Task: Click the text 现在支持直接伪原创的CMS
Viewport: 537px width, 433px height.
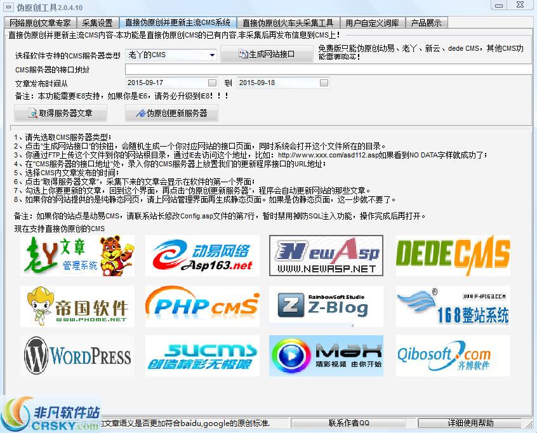Action: point(60,229)
